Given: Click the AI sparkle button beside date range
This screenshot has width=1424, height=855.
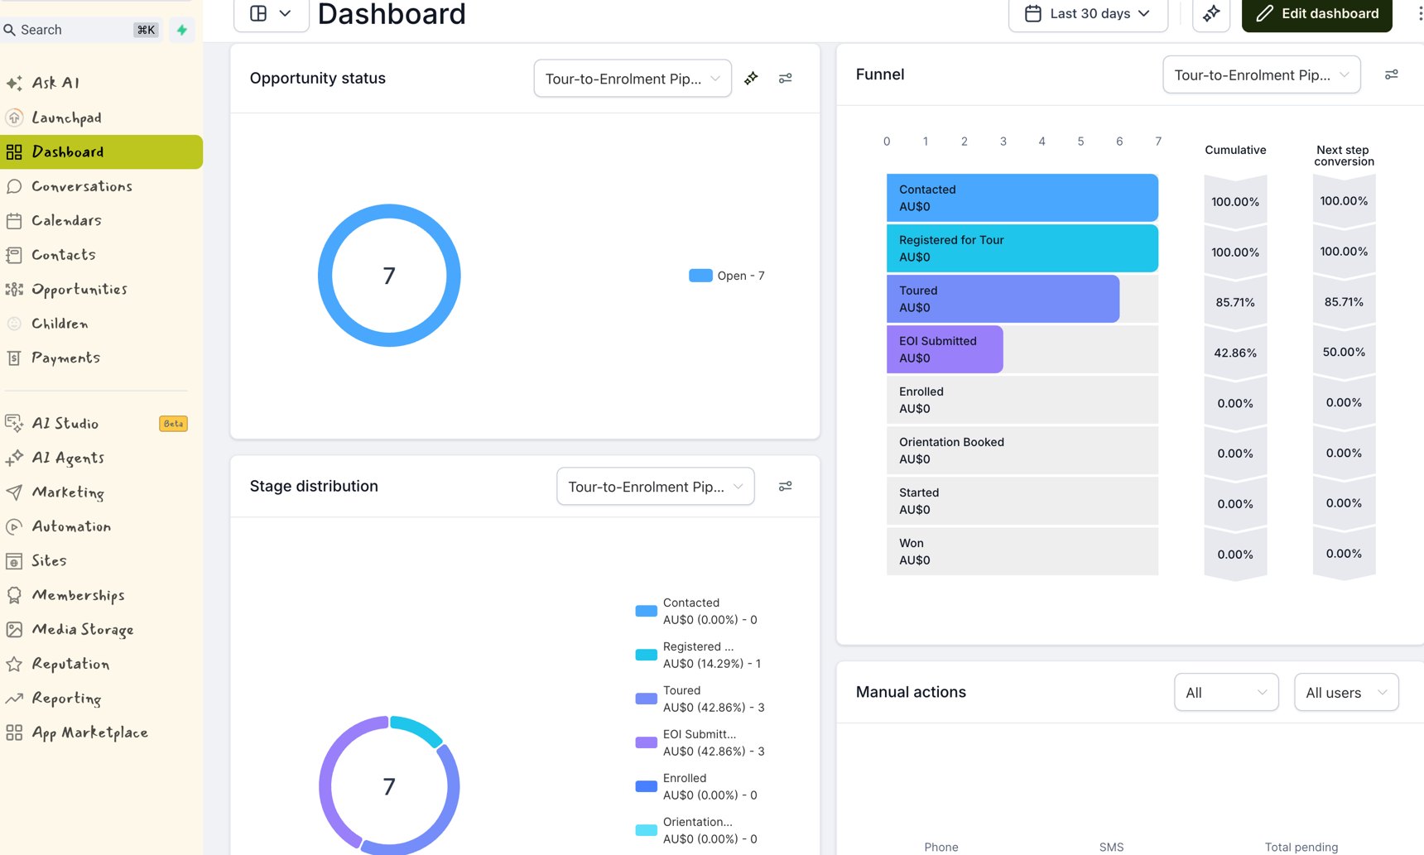Looking at the screenshot, I should (x=1211, y=14).
